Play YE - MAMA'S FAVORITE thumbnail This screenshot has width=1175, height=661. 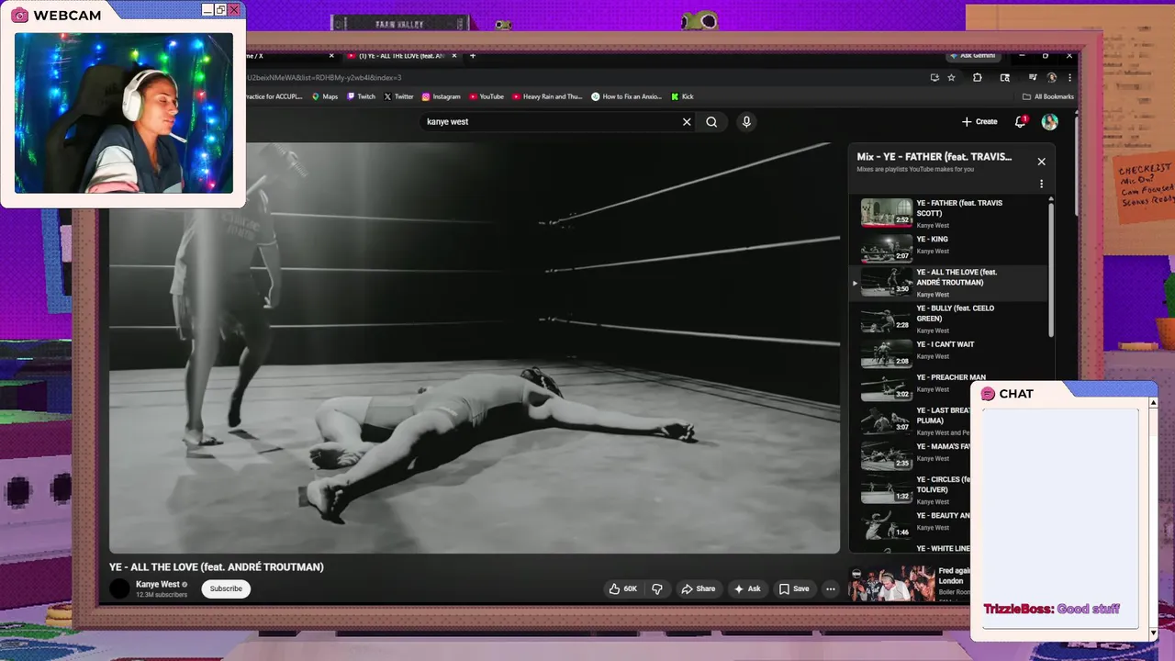point(886,456)
